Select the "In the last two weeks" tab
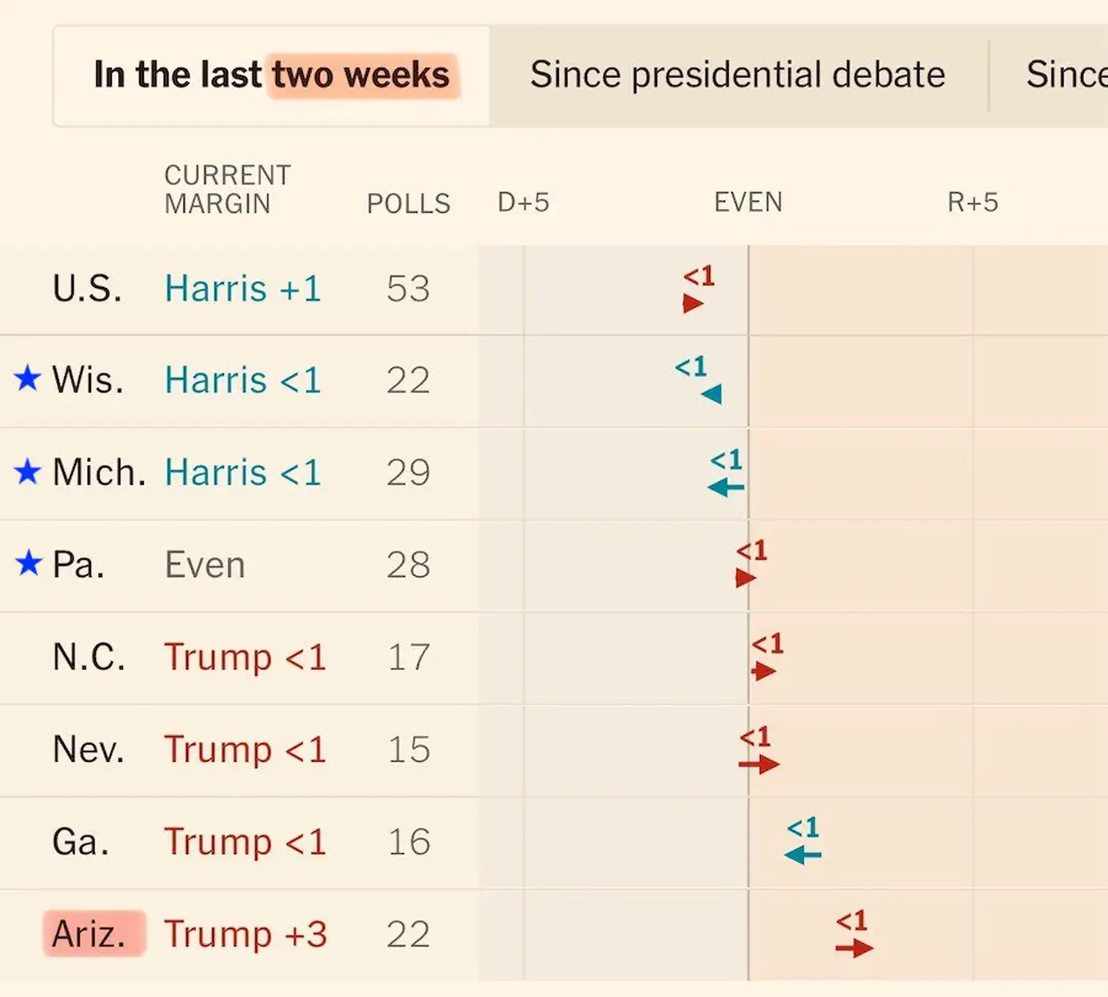The width and height of the screenshot is (1108, 997). click(271, 75)
